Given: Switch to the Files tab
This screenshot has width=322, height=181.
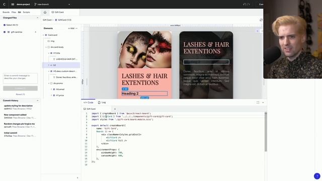Looking at the screenshot, I should [14, 12].
